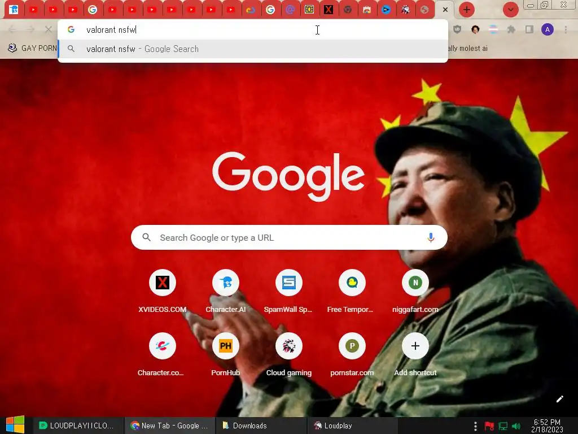This screenshot has width=578, height=434.
Task: Click the Search Google or type a URL box
Action: [x=290, y=237]
